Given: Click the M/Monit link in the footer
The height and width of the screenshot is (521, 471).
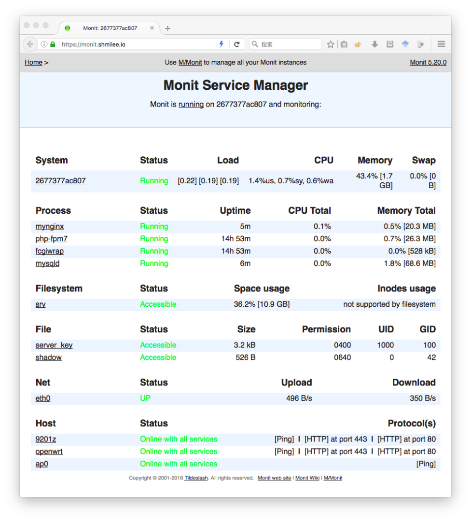Looking at the screenshot, I should tap(332, 478).
